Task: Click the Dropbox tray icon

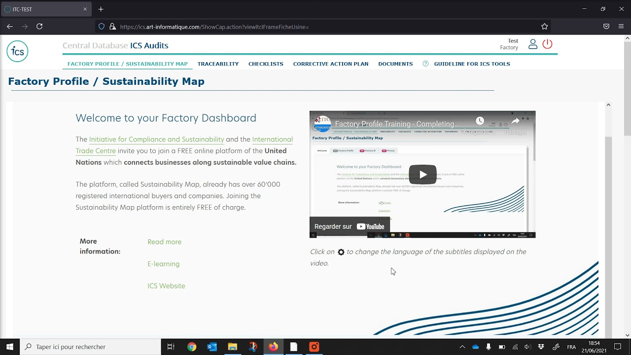Action: [541, 347]
